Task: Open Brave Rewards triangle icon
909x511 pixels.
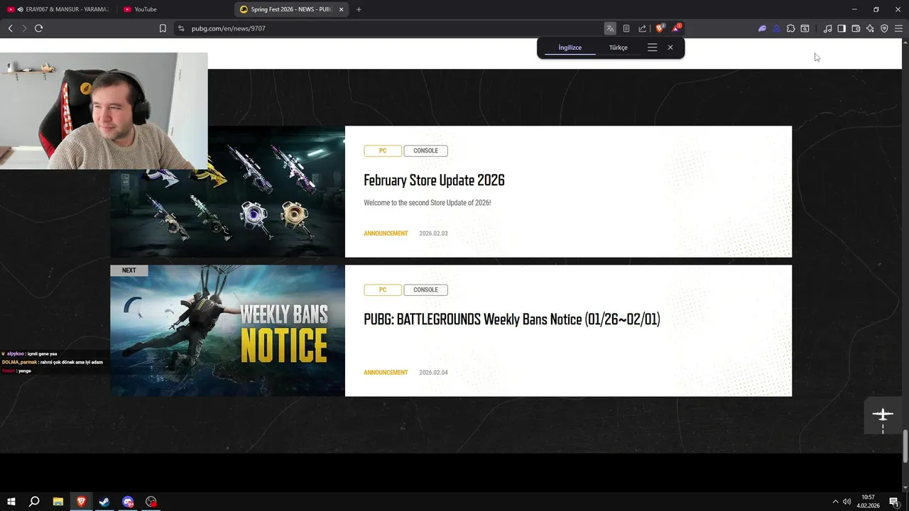Action: pos(676,28)
